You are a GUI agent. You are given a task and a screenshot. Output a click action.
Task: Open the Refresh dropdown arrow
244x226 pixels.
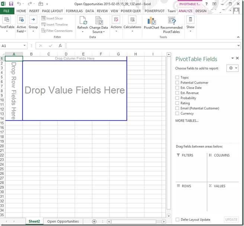pos(83,32)
